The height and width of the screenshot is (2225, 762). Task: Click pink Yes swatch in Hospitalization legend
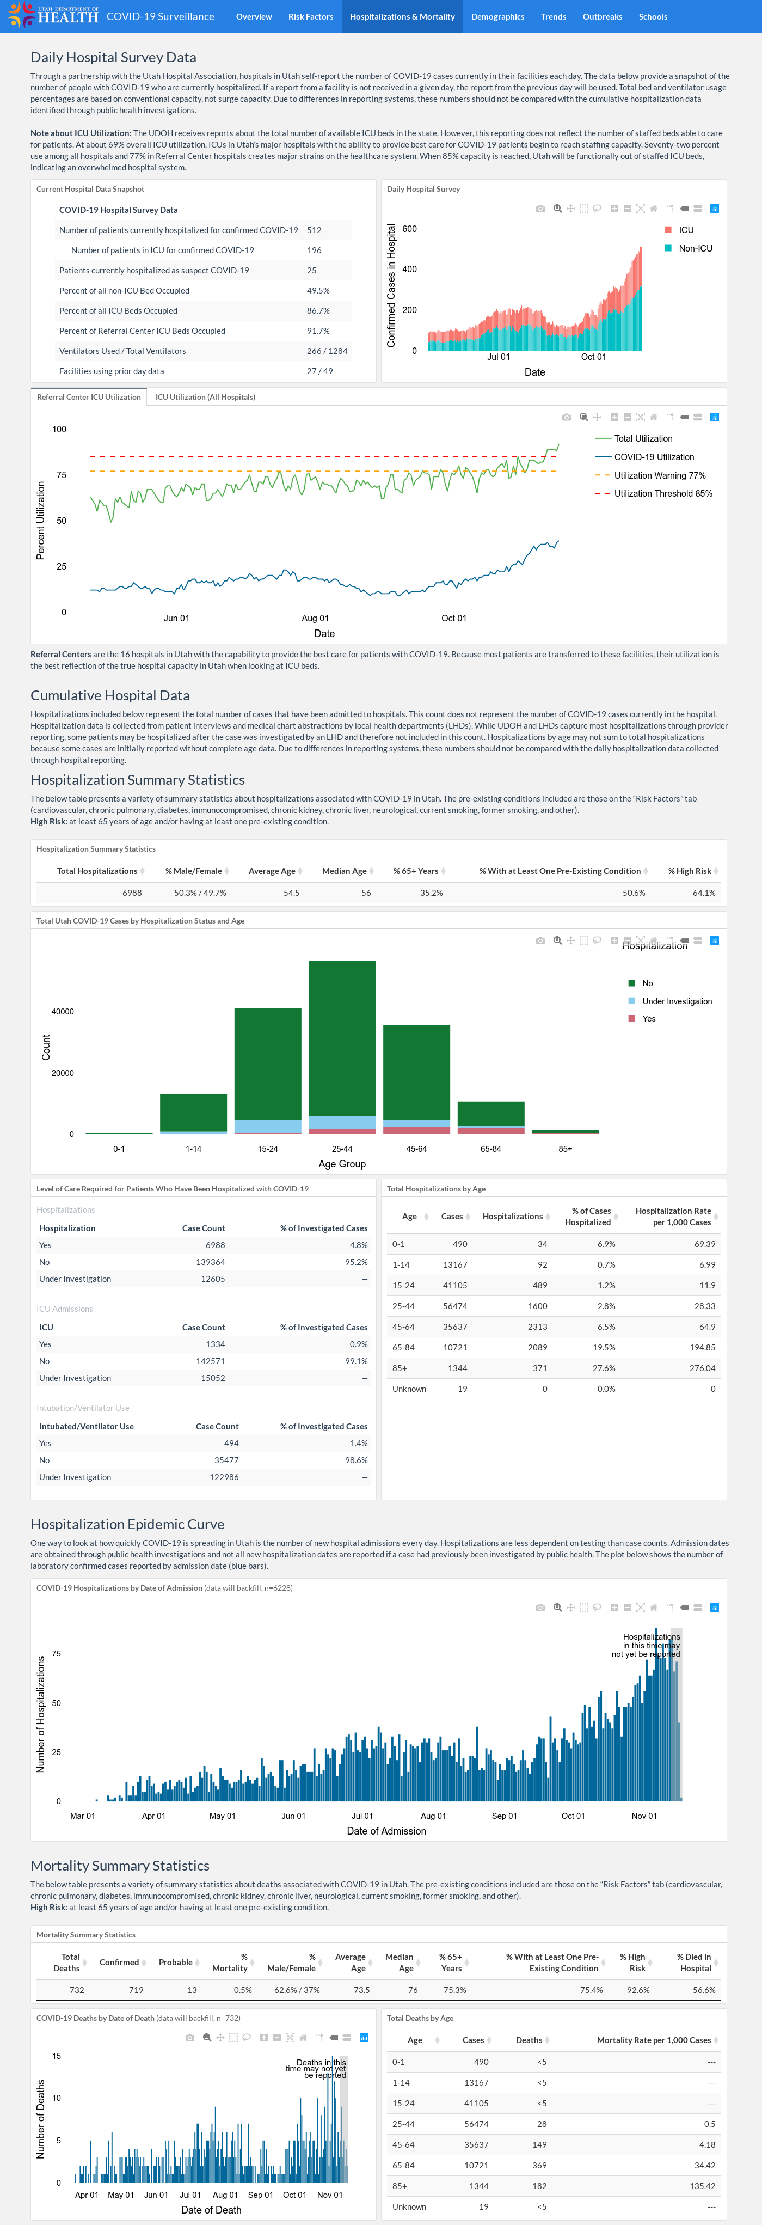(x=632, y=1018)
